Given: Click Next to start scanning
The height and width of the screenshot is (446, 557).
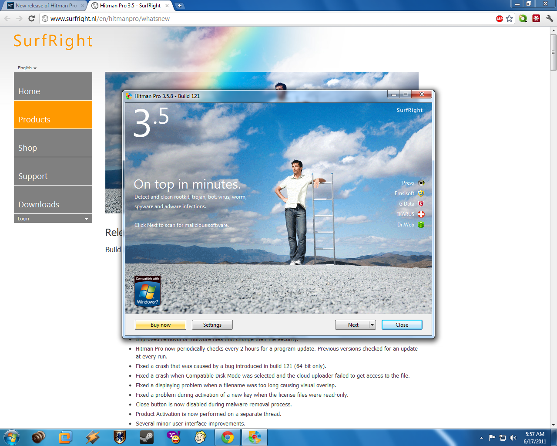Looking at the screenshot, I should tap(353, 325).
